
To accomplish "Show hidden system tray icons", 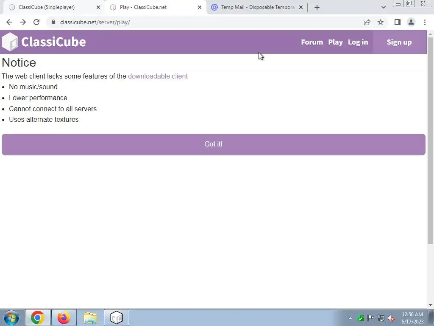I will pyautogui.click(x=350, y=318).
